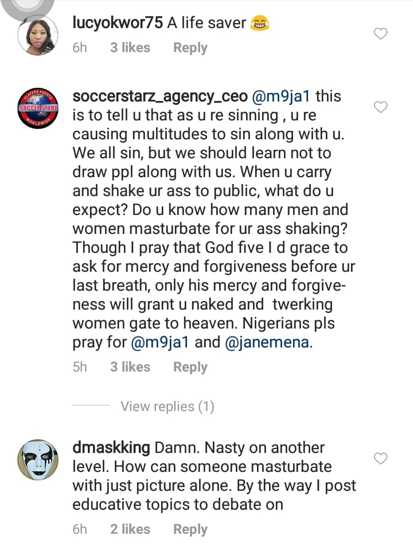The height and width of the screenshot is (547, 413).
Task: View the 3 likes on soccerstarz_agency_ceo's comment
Action: tap(130, 367)
